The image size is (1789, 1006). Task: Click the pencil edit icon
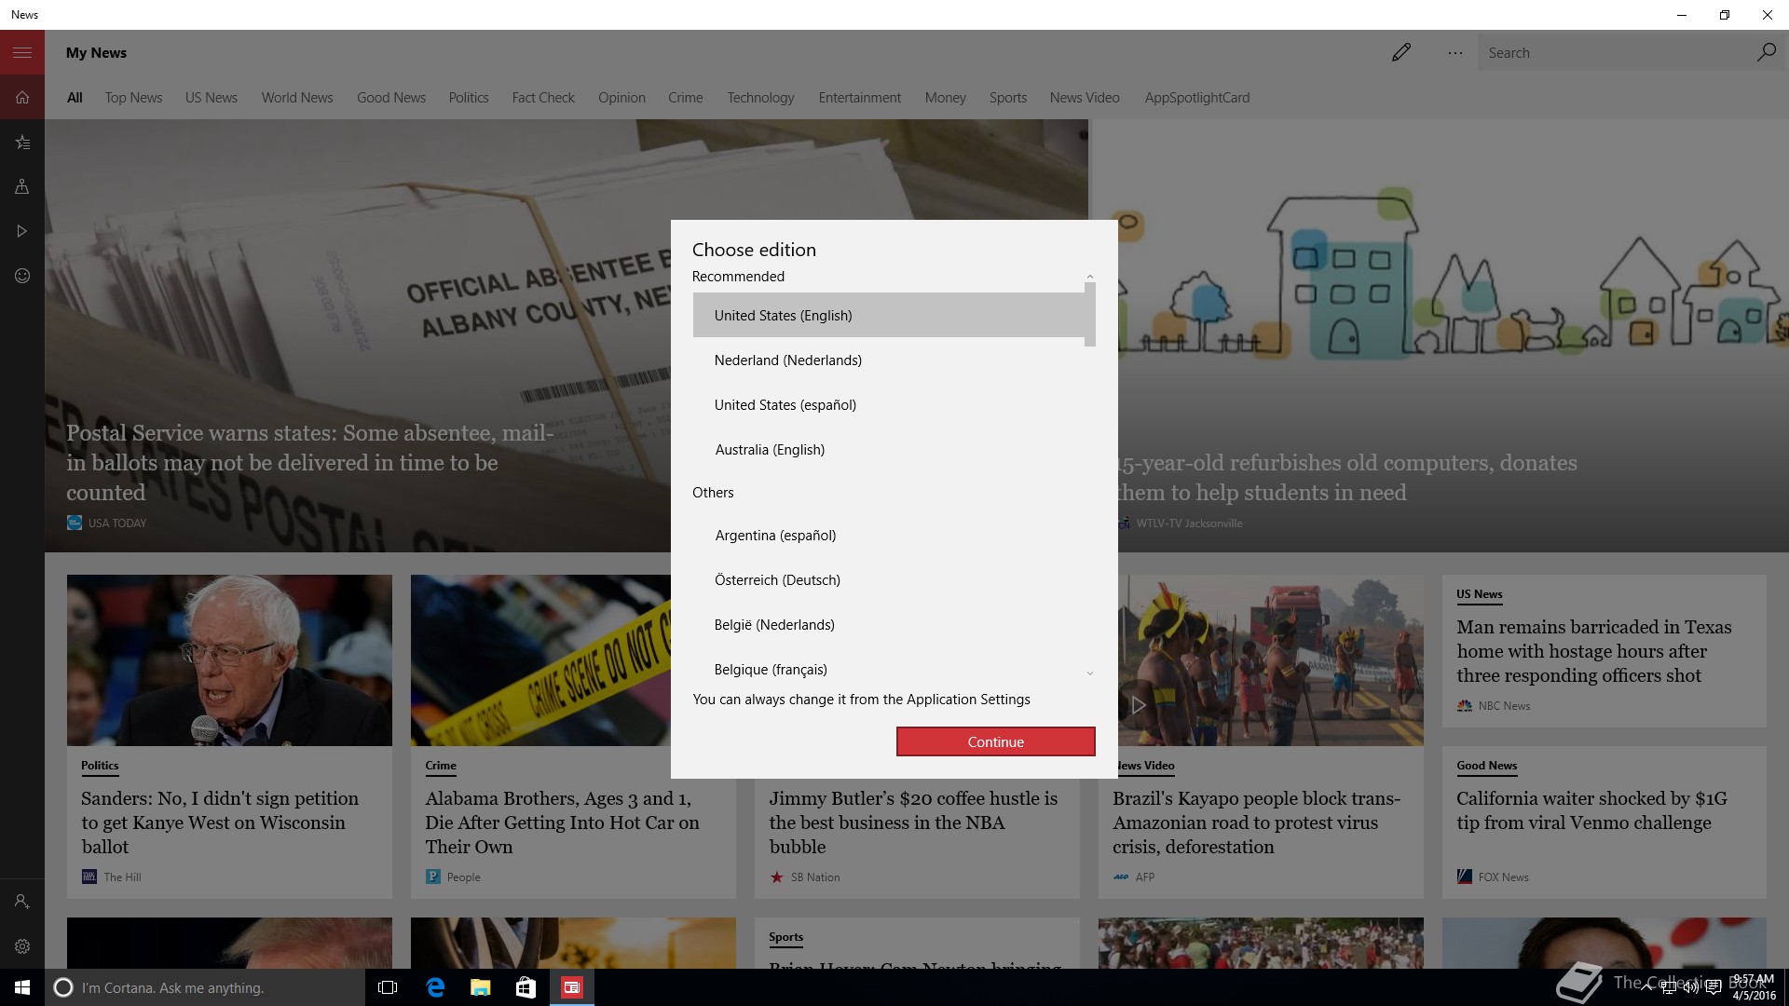[1401, 52]
